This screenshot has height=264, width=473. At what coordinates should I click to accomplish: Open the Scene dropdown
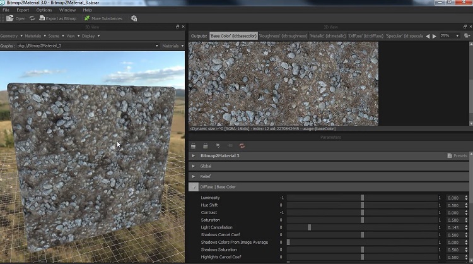pos(56,36)
